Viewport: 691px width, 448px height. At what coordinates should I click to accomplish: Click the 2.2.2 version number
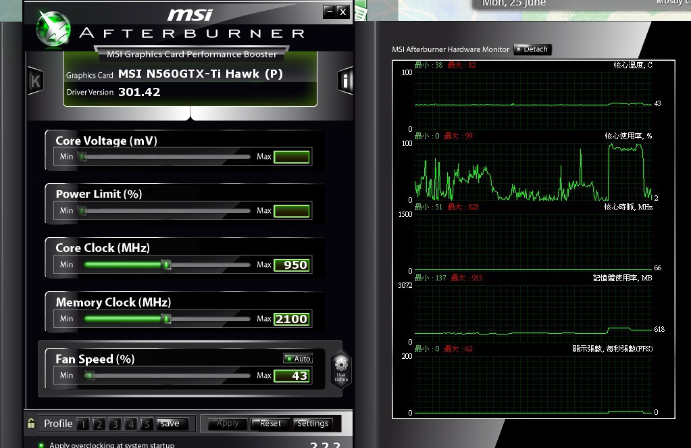[325, 445]
